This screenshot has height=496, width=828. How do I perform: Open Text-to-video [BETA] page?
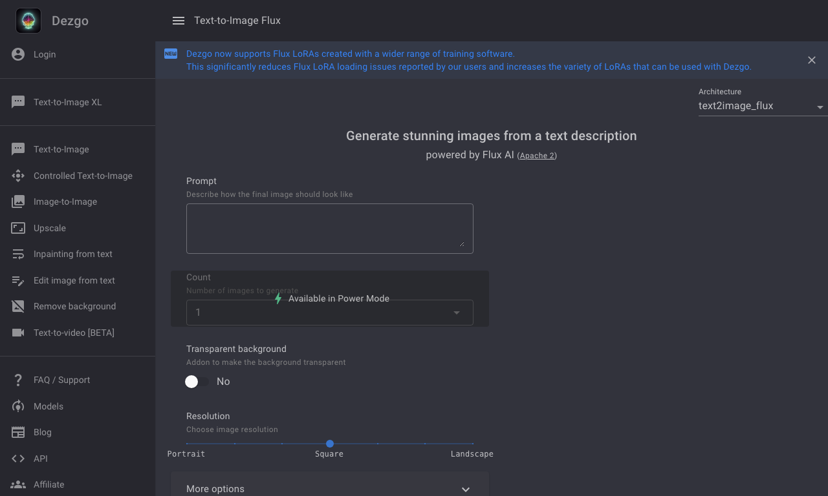78,333
